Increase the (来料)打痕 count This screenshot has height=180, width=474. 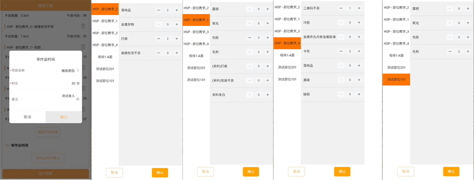(x=267, y=66)
